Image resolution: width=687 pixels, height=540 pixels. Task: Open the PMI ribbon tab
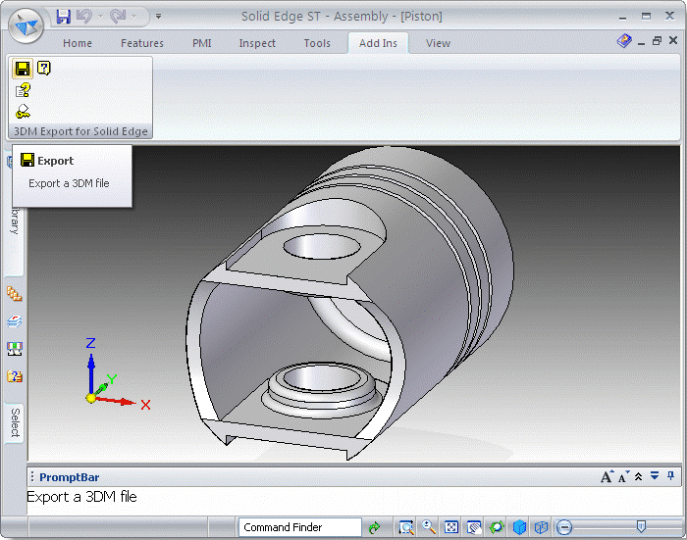[202, 43]
